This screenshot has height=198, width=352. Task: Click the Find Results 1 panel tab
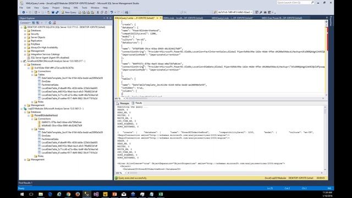25,183
